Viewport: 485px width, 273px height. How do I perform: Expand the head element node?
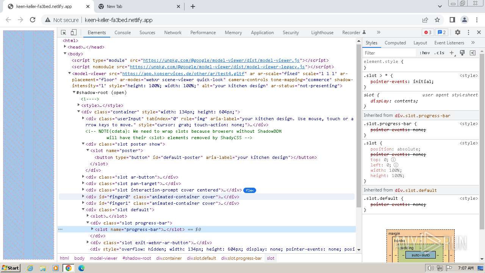(x=65, y=47)
